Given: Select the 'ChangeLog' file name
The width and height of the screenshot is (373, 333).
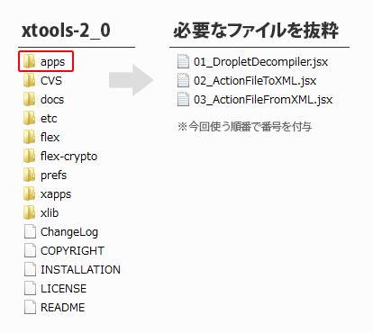Looking at the screenshot, I should [x=69, y=232].
